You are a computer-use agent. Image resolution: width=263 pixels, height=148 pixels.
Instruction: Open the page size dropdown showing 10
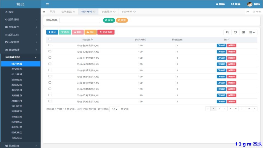tap(115, 109)
